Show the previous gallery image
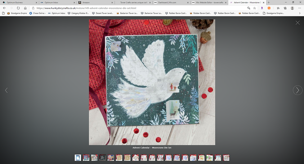304x164 pixels. (6, 90)
